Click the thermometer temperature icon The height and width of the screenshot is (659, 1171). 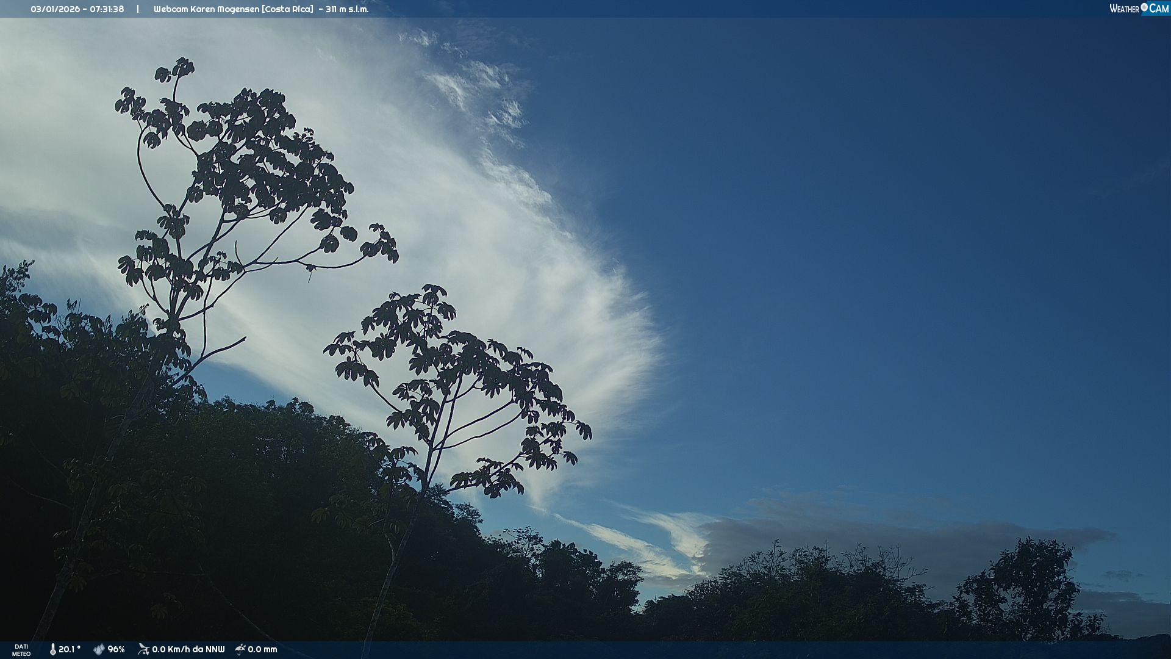point(52,649)
